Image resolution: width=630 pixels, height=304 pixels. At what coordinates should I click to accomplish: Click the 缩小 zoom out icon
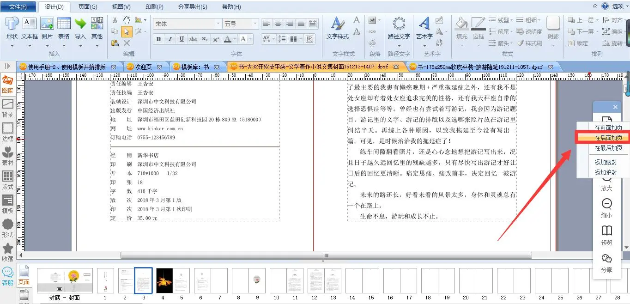click(x=606, y=208)
